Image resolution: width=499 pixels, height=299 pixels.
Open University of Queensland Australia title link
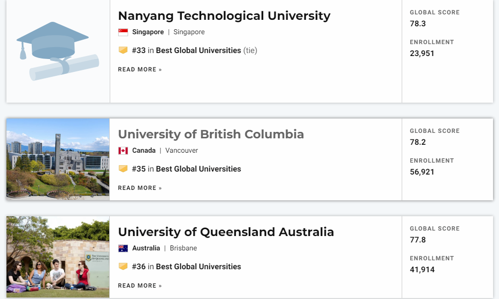coord(226,232)
